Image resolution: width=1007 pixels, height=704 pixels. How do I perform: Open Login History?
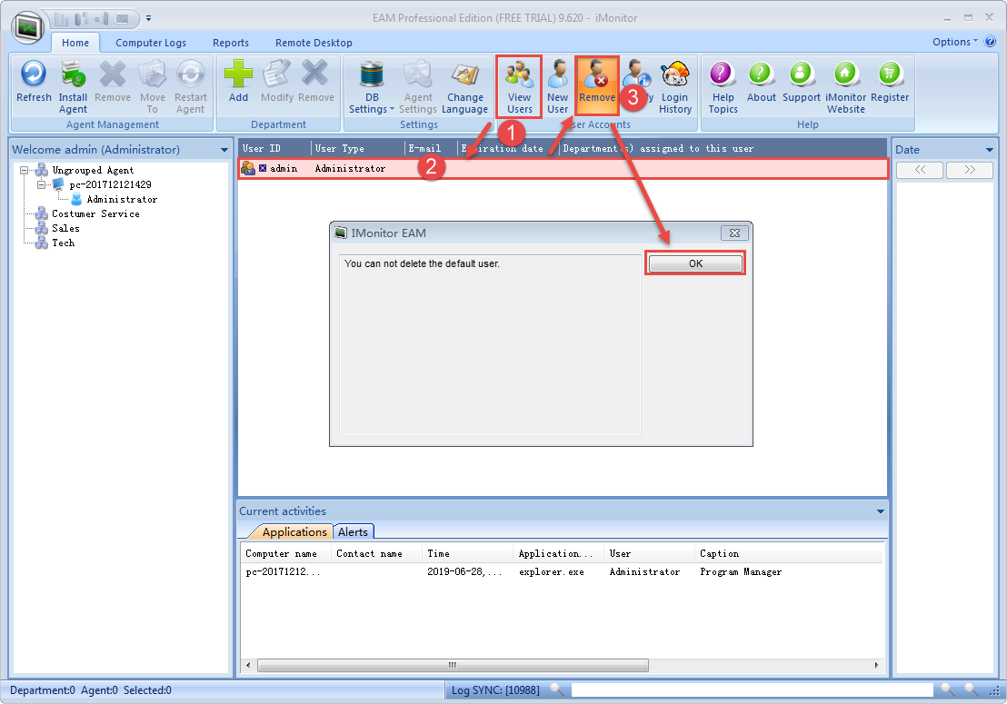[675, 87]
